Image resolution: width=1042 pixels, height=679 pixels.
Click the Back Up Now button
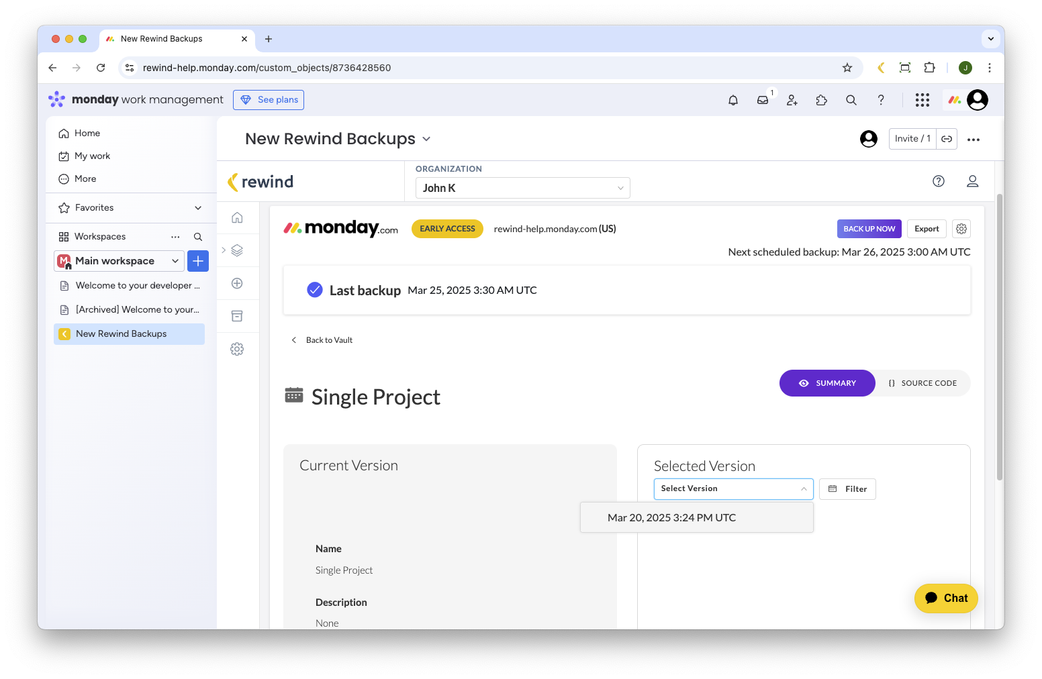pyautogui.click(x=869, y=229)
